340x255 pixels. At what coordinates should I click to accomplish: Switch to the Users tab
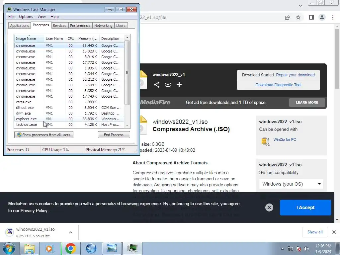point(121,26)
